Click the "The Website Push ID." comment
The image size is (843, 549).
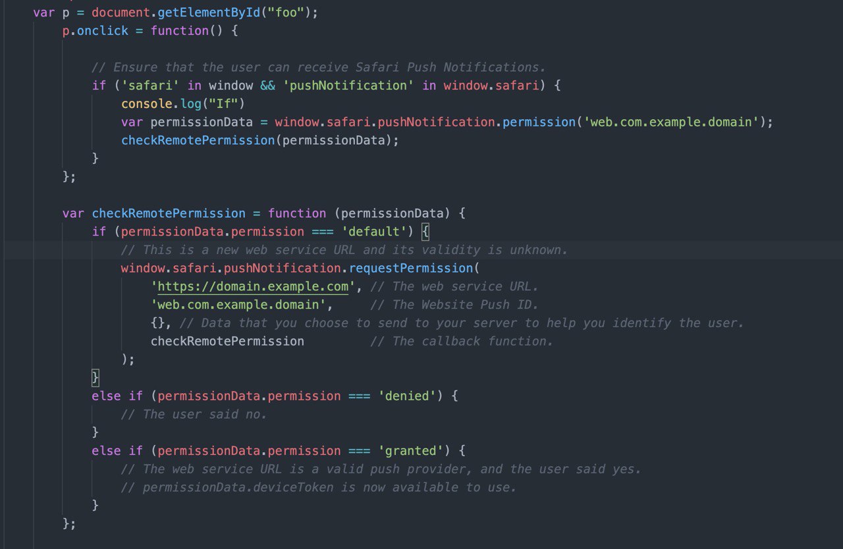[x=454, y=305]
